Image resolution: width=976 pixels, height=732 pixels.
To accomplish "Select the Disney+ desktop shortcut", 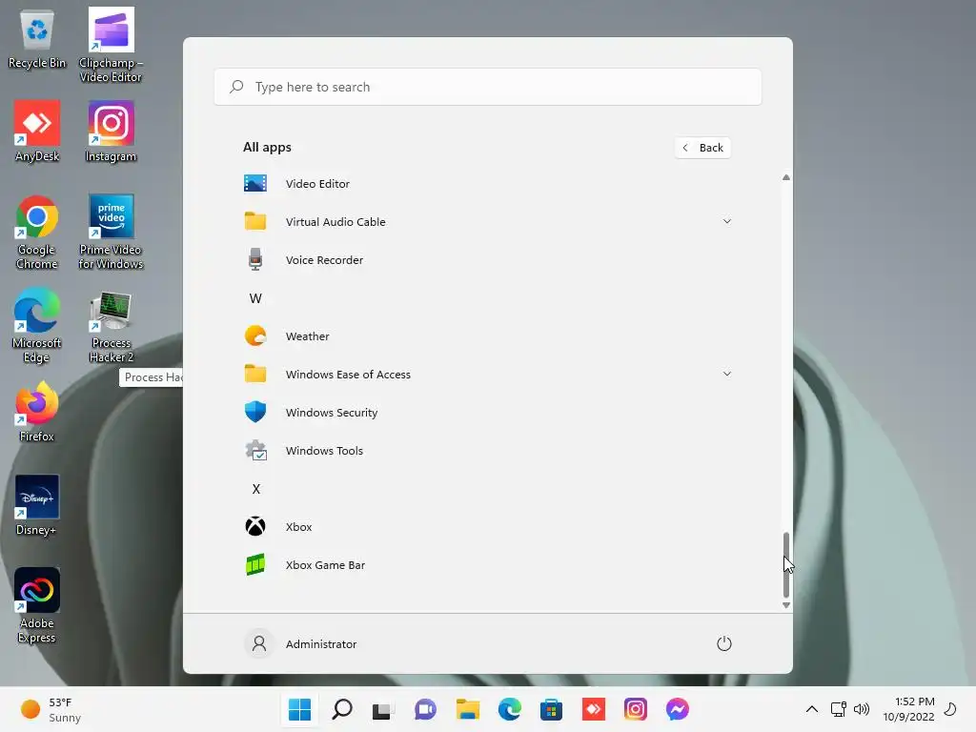I will [x=37, y=505].
